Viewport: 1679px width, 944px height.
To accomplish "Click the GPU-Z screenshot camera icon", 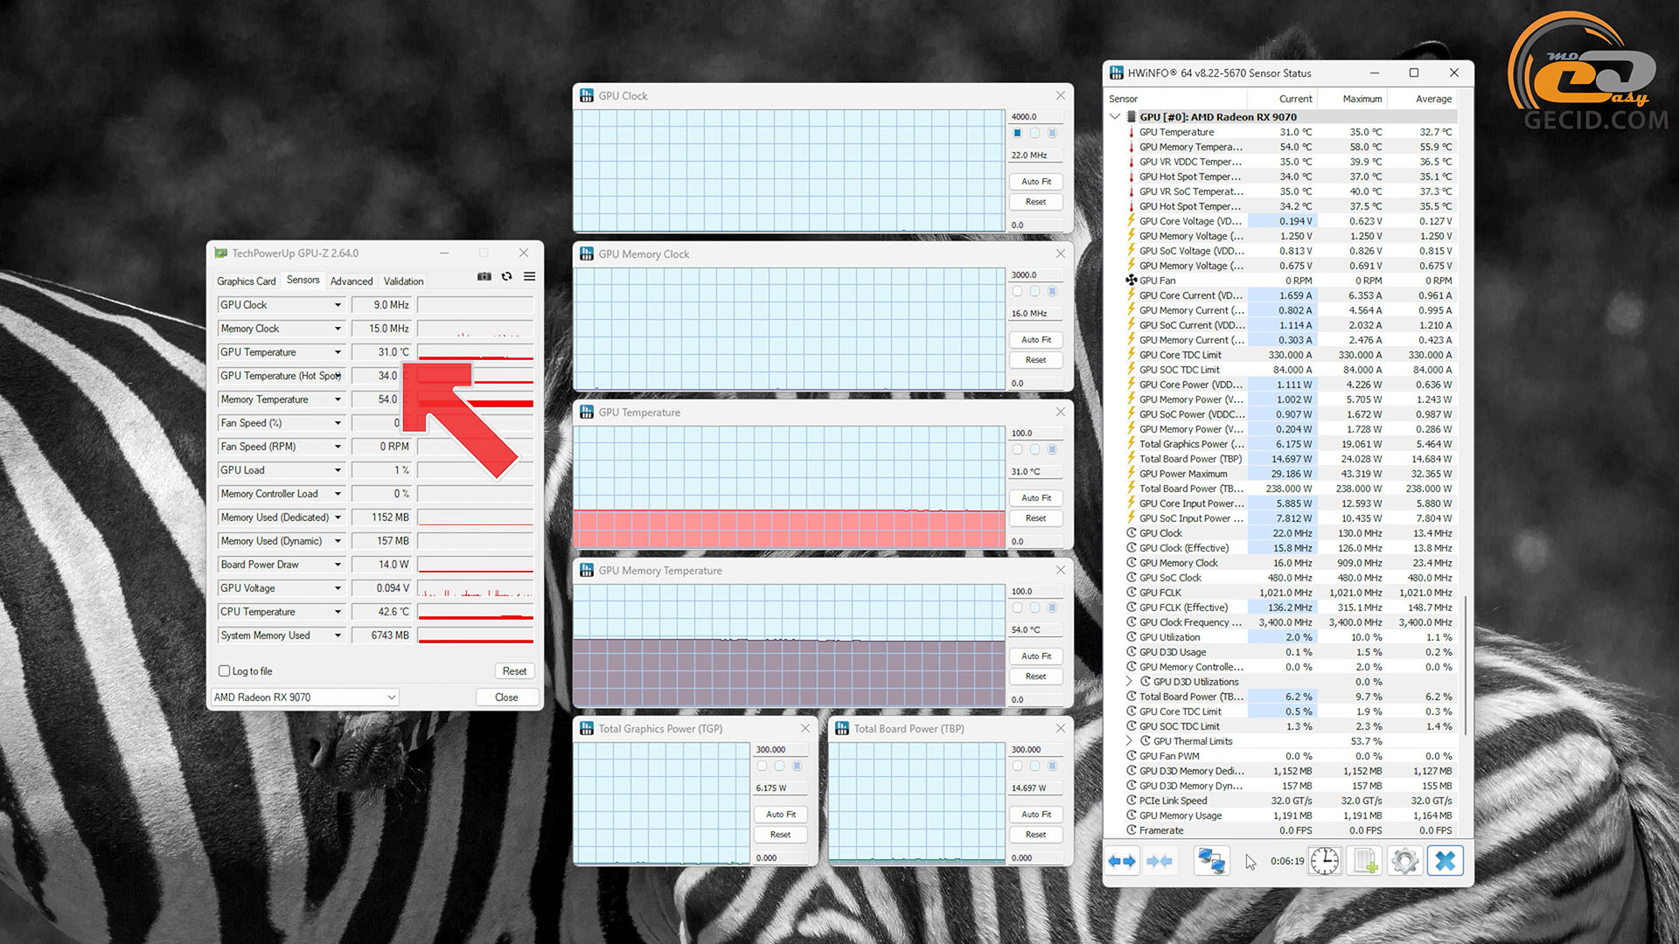I will [x=484, y=276].
